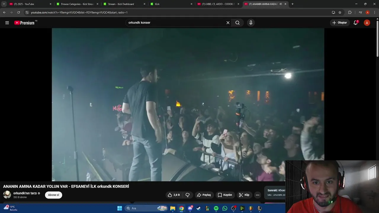Click the video title text
The image size is (379, 213).
pyautogui.click(x=66, y=186)
